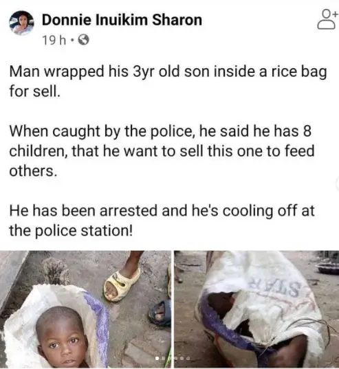Open the Donnie Inuikim Sharon name link

122,20
